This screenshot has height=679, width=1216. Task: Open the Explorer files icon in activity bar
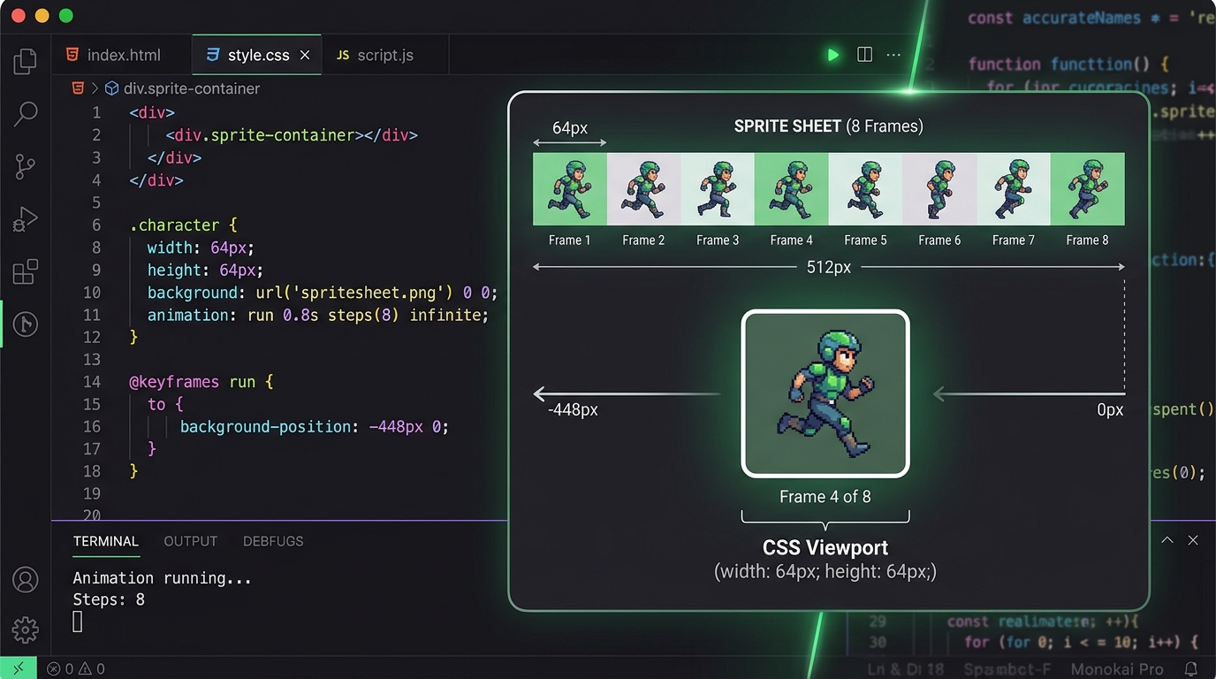point(26,61)
